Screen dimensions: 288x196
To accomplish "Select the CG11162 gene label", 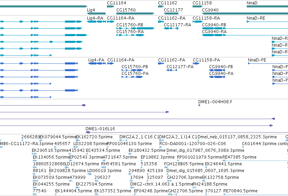I will tap(168, 3).
